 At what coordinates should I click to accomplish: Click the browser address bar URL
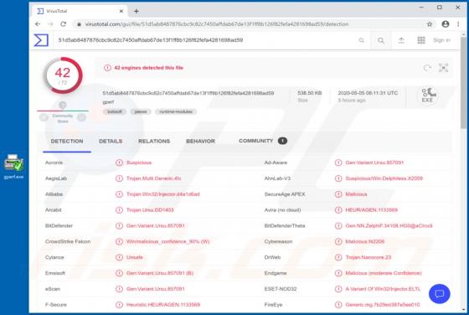pos(217,24)
